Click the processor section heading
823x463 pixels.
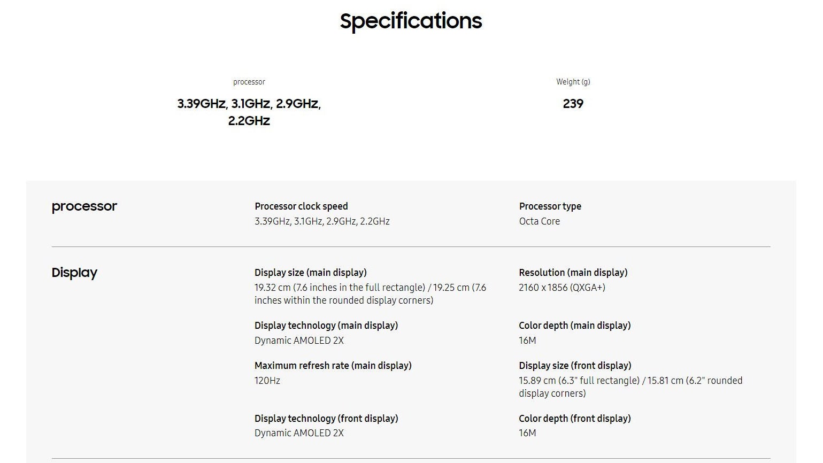[x=84, y=206]
